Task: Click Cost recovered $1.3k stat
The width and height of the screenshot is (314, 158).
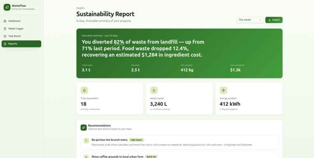Action: tap(237, 68)
